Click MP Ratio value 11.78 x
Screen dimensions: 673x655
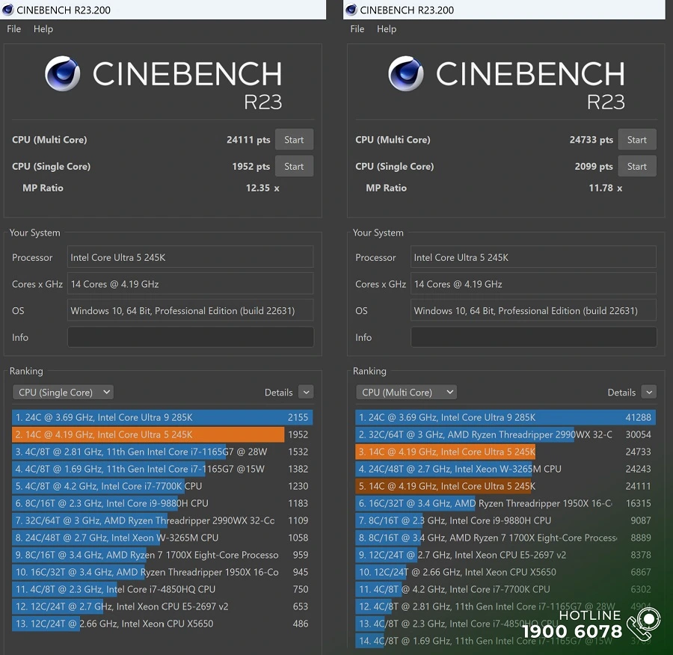click(x=606, y=188)
